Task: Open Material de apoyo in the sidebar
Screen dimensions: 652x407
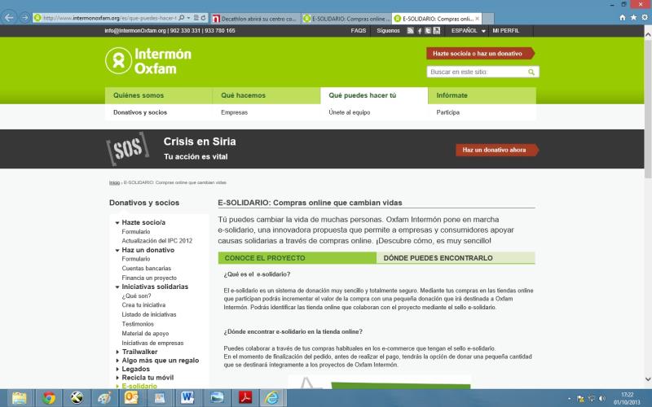Action: click(145, 334)
